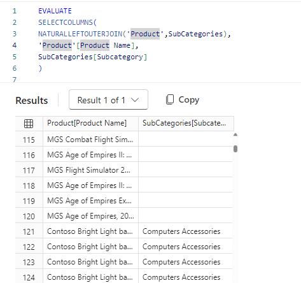Select the SubCategories[Subcate... column header
The height and width of the screenshot is (283, 301).
pyautogui.click(x=186, y=123)
